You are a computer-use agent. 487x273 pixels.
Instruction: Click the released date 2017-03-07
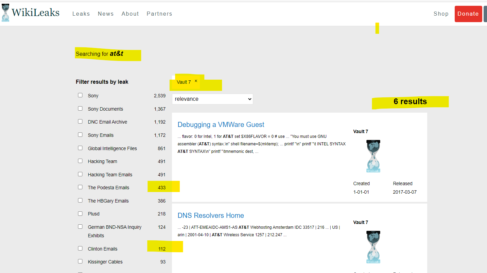click(405, 192)
